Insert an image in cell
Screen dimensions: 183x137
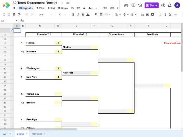(148, 15)
